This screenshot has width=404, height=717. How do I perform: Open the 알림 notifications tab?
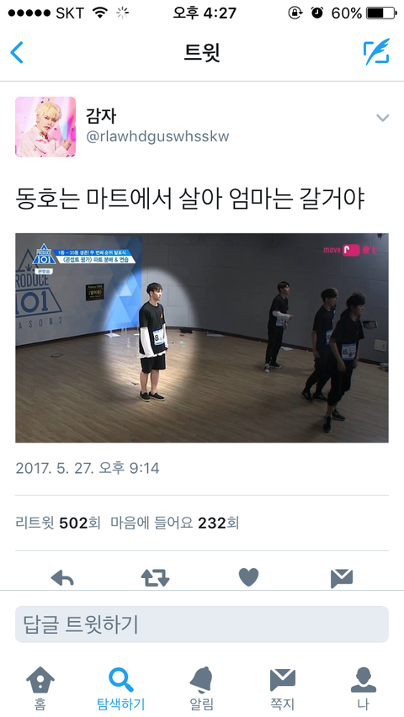pos(202,689)
